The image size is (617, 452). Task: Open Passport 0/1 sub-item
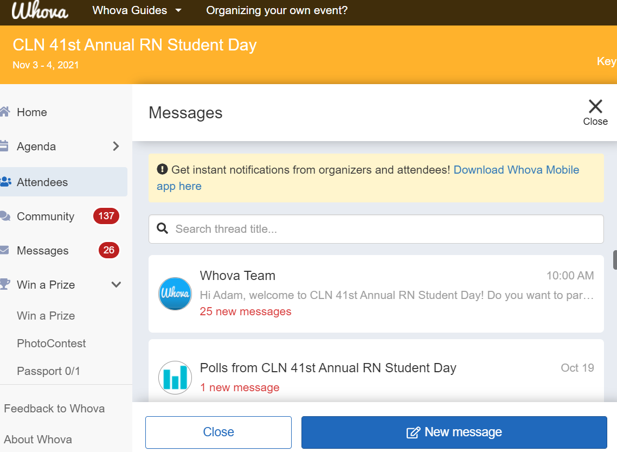[48, 371]
